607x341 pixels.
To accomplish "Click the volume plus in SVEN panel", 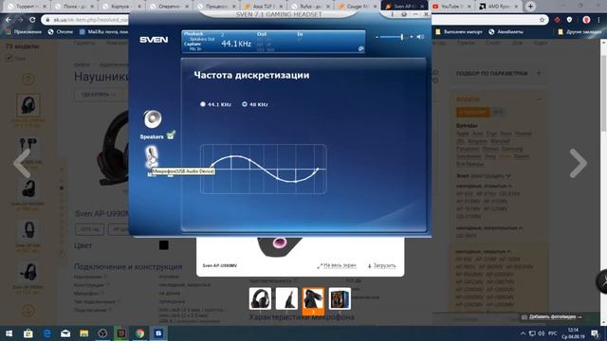I will click(411, 37).
